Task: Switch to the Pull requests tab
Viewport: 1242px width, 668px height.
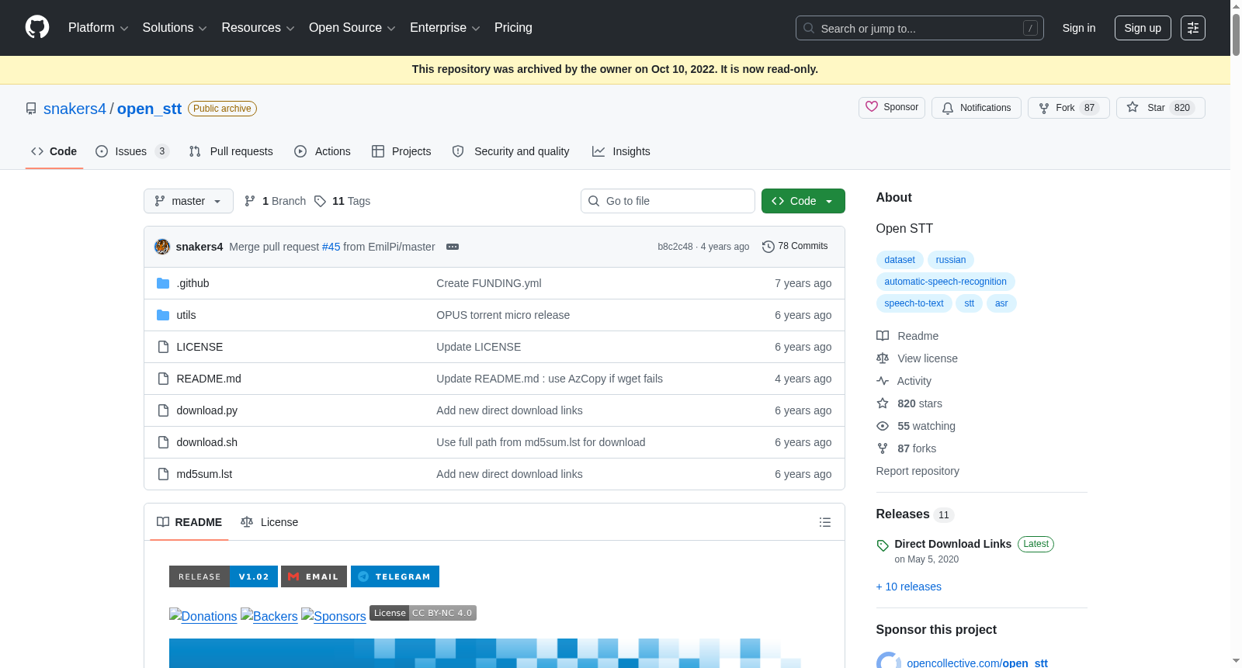Action: (x=231, y=151)
